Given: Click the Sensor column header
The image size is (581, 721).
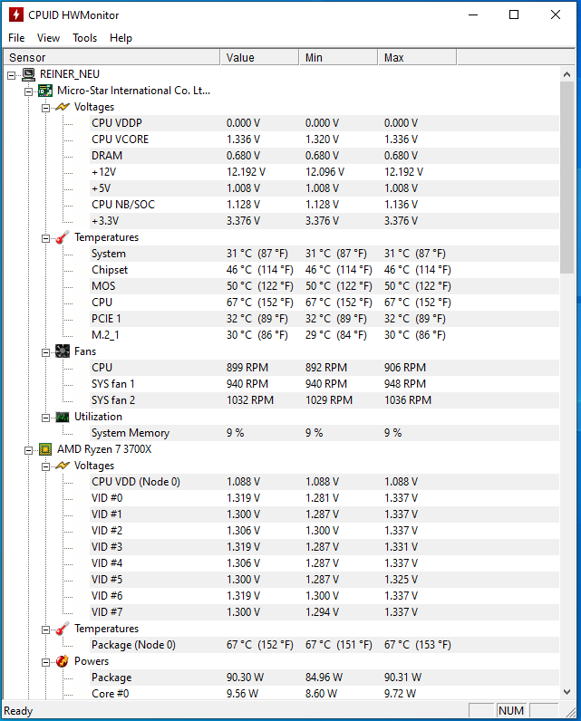Looking at the screenshot, I should [x=111, y=57].
